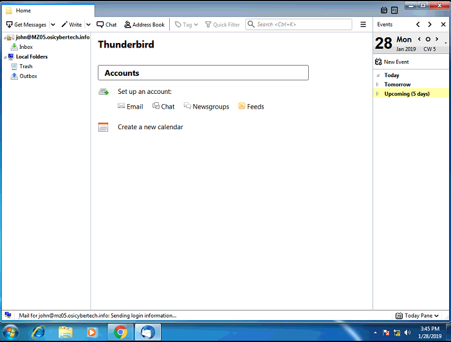Open the Windows Start menu

pyautogui.click(x=10, y=332)
